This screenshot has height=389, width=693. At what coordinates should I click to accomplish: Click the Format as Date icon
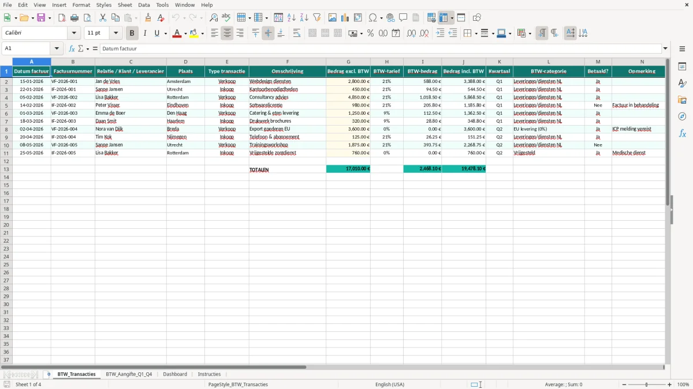396,33
